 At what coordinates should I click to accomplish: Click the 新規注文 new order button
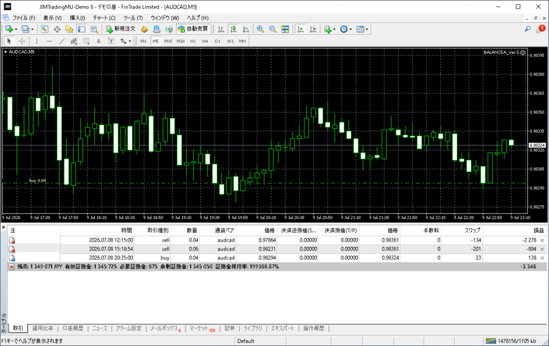pyautogui.click(x=121, y=29)
